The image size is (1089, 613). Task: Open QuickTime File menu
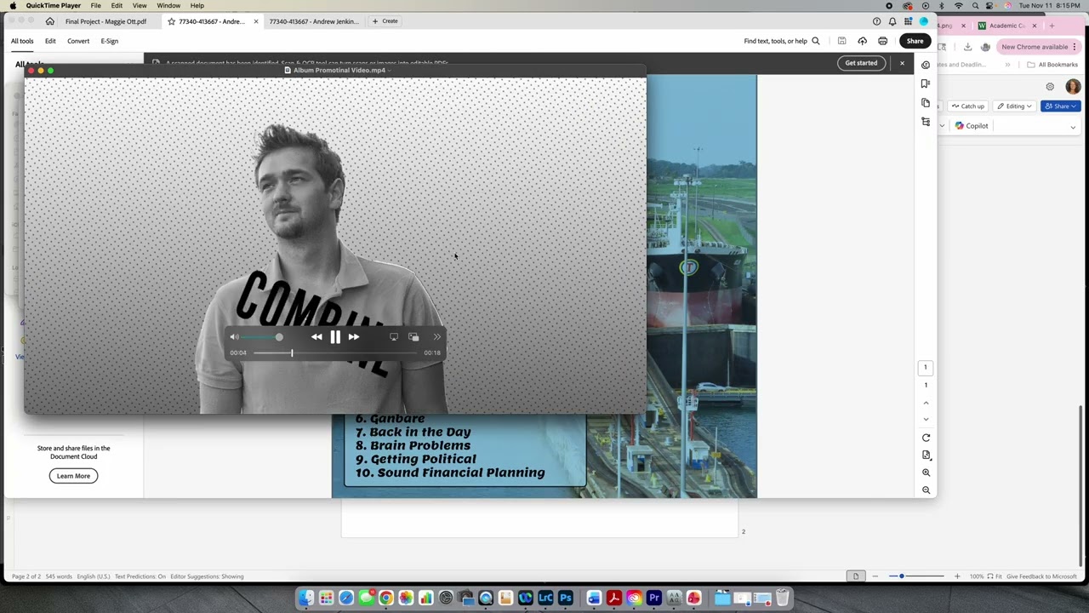click(96, 6)
